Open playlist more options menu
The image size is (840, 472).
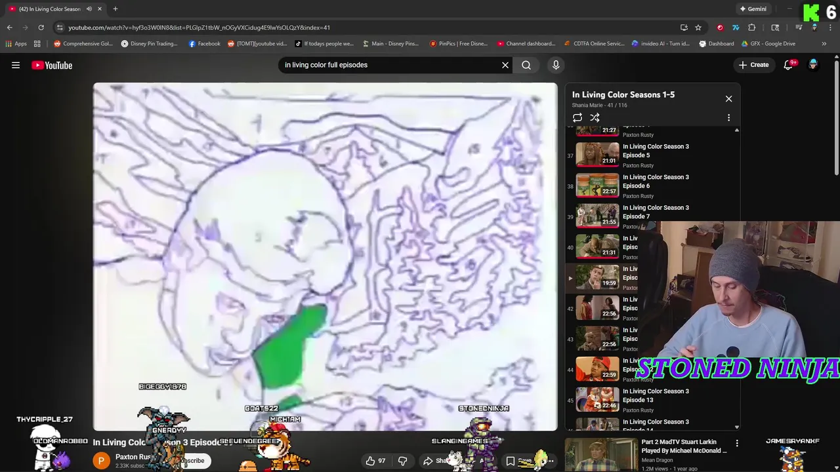[728, 118]
